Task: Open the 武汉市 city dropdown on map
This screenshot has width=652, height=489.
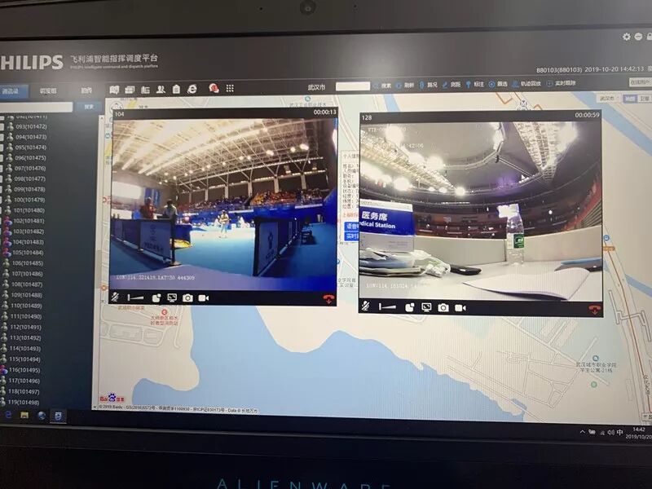Action: [608, 98]
